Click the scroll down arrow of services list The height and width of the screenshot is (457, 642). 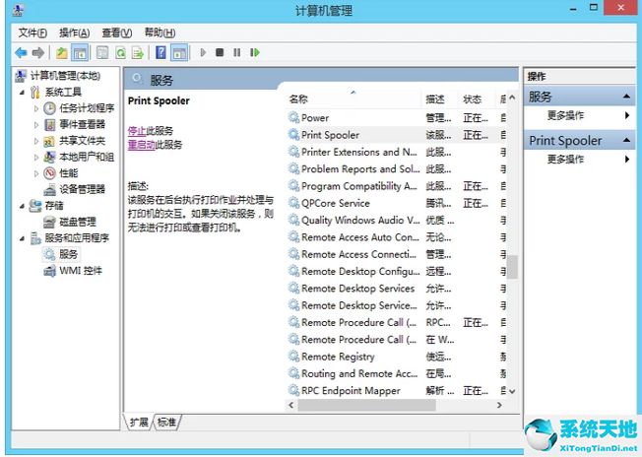(512, 391)
